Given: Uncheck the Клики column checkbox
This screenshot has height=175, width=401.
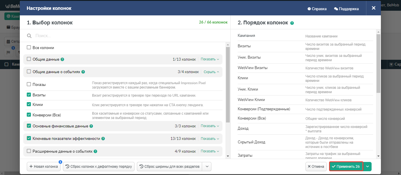Looking at the screenshot, I should click(29, 104).
